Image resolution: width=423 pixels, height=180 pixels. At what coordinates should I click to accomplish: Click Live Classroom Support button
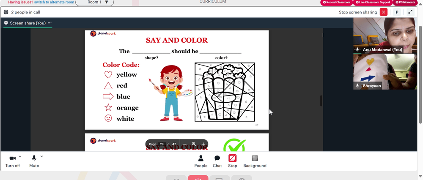pos(373,3)
